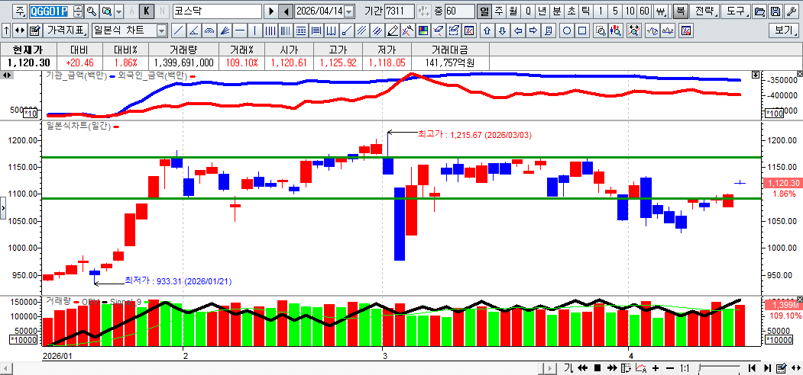Click the save chart floppy icon

coord(775,11)
